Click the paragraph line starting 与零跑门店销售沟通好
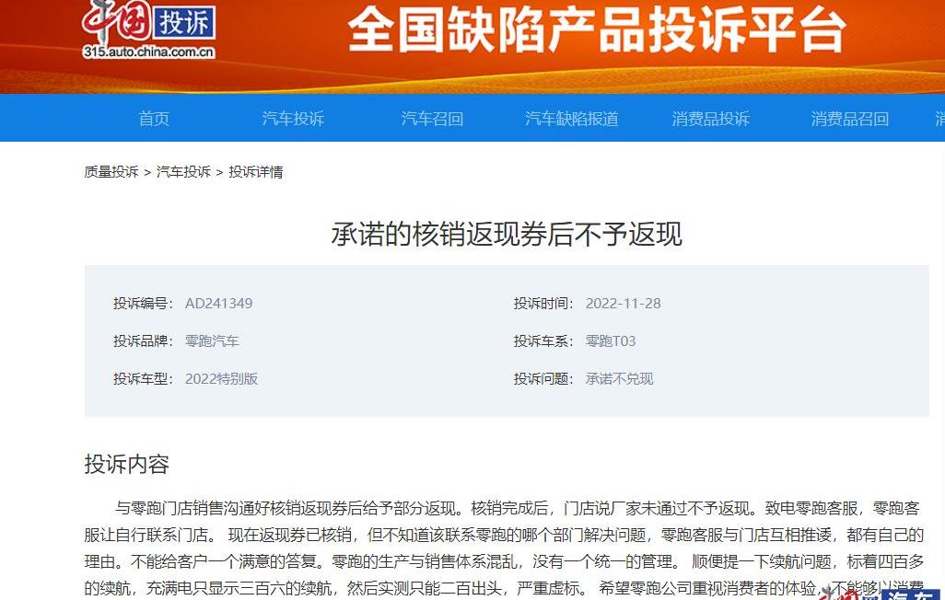The height and width of the screenshot is (600, 945). tap(518, 508)
